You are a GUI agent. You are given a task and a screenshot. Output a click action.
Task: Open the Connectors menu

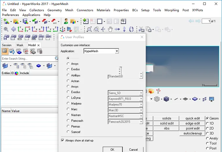click(x=85, y=10)
